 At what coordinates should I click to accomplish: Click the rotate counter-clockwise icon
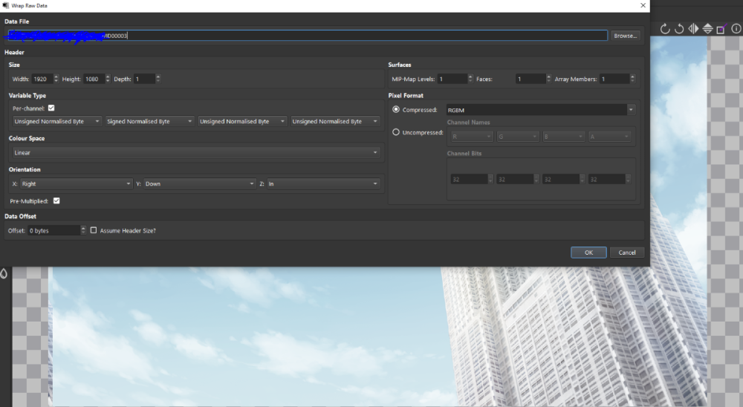click(x=679, y=29)
